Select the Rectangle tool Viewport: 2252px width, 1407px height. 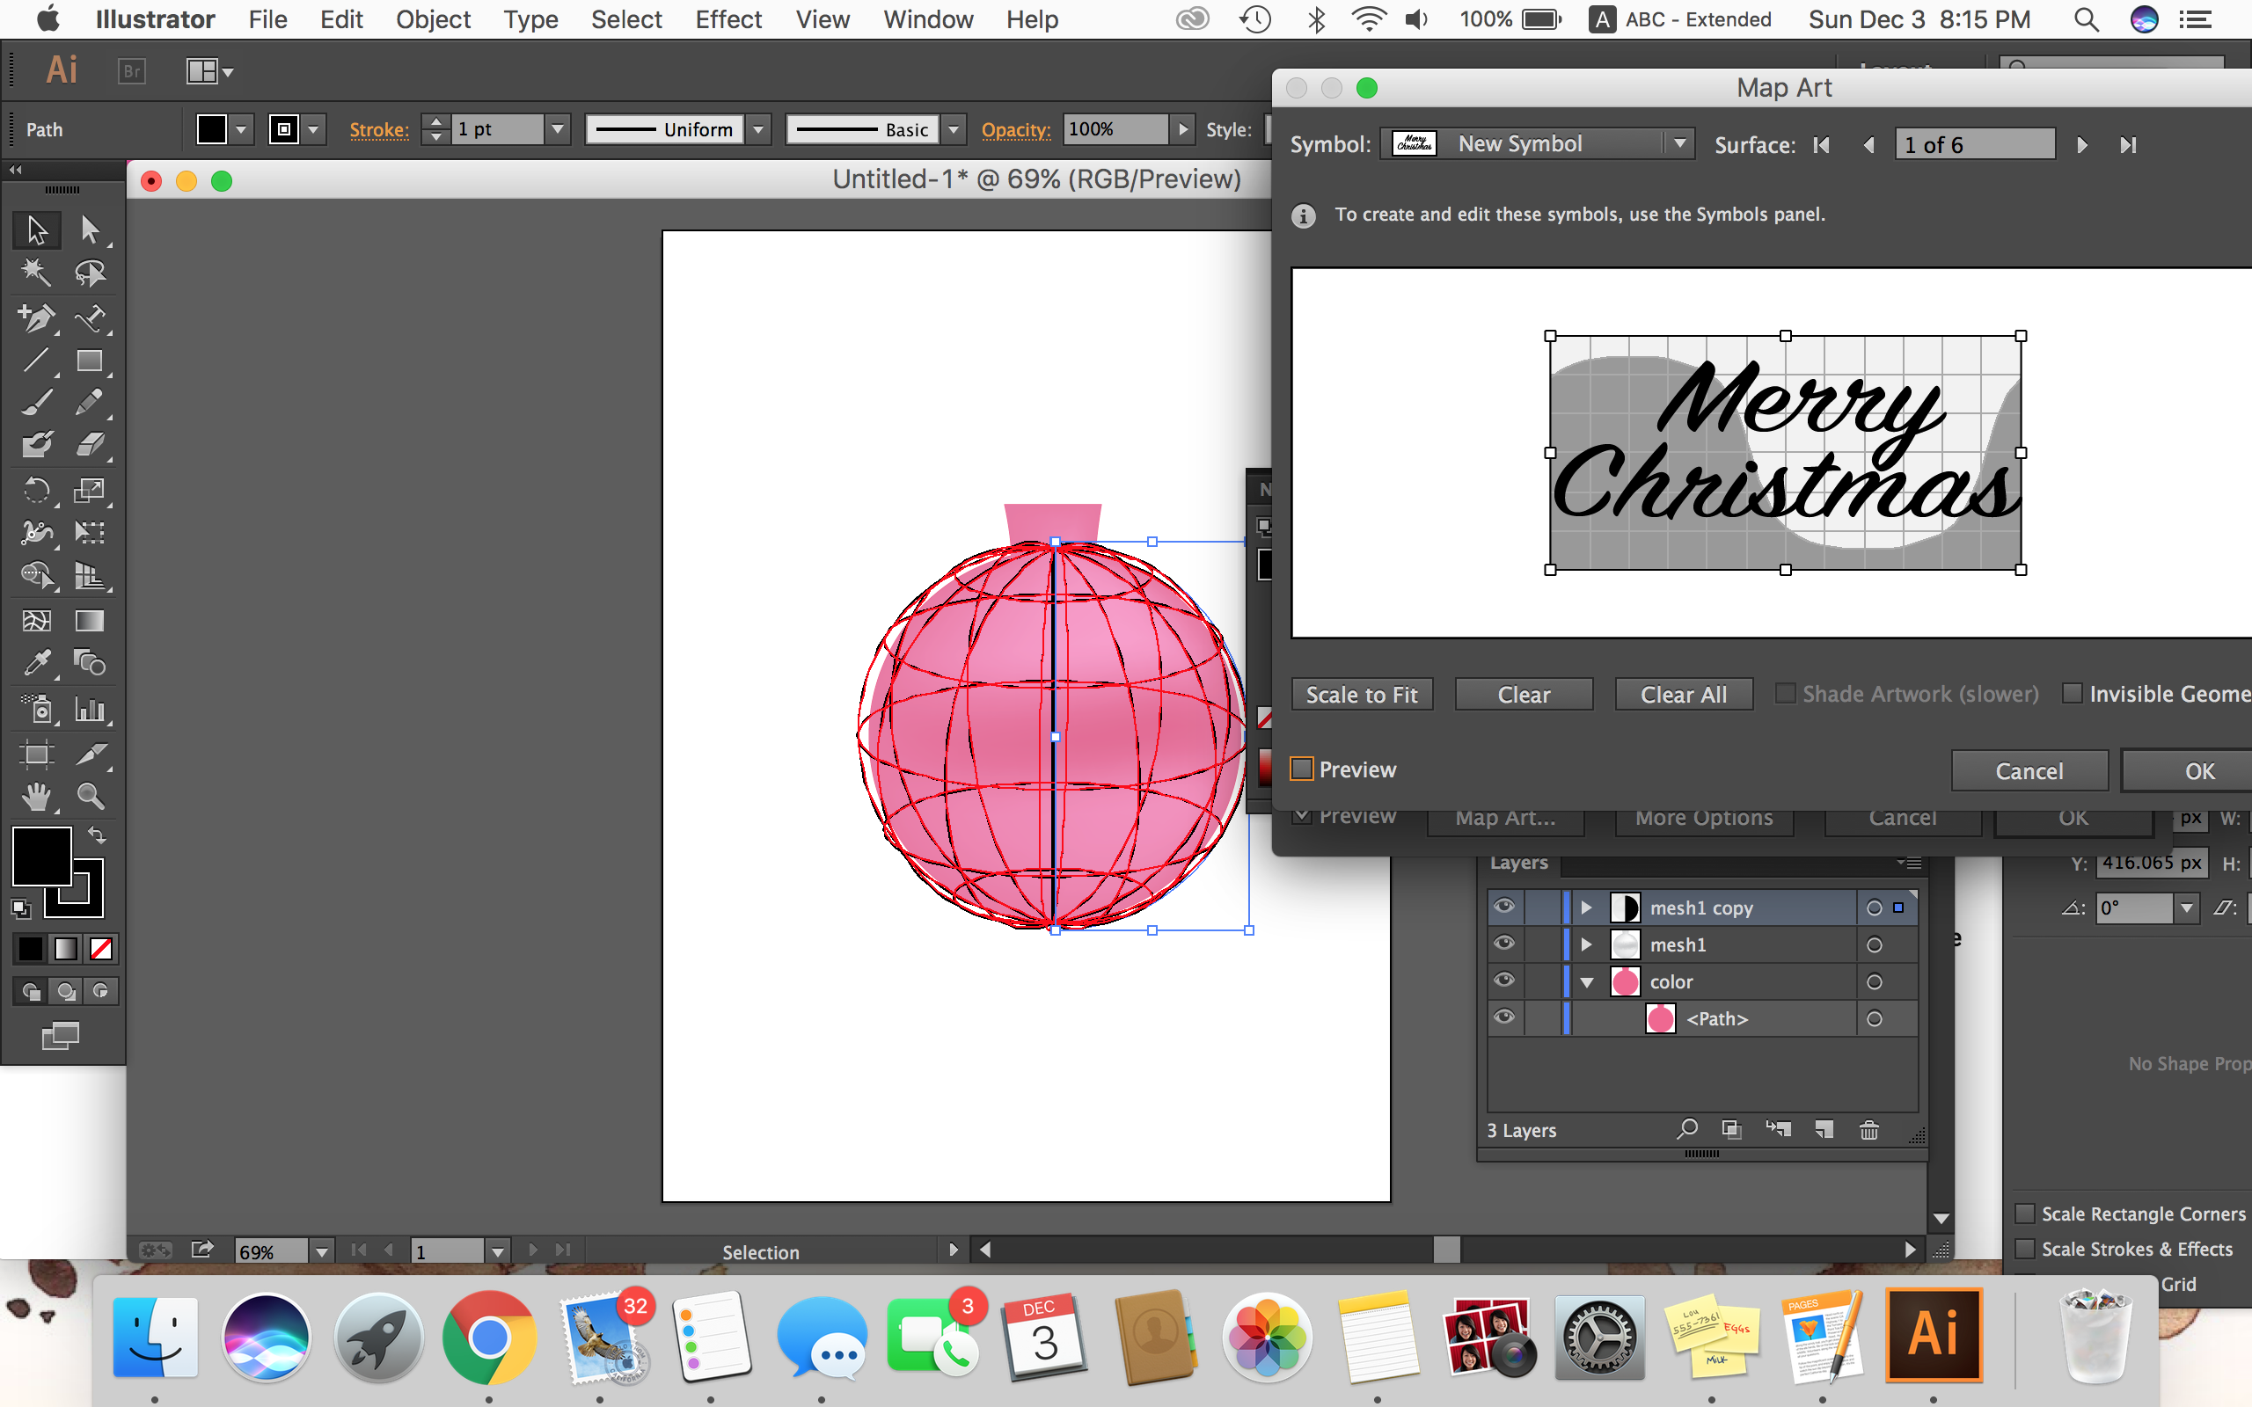pos(90,361)
